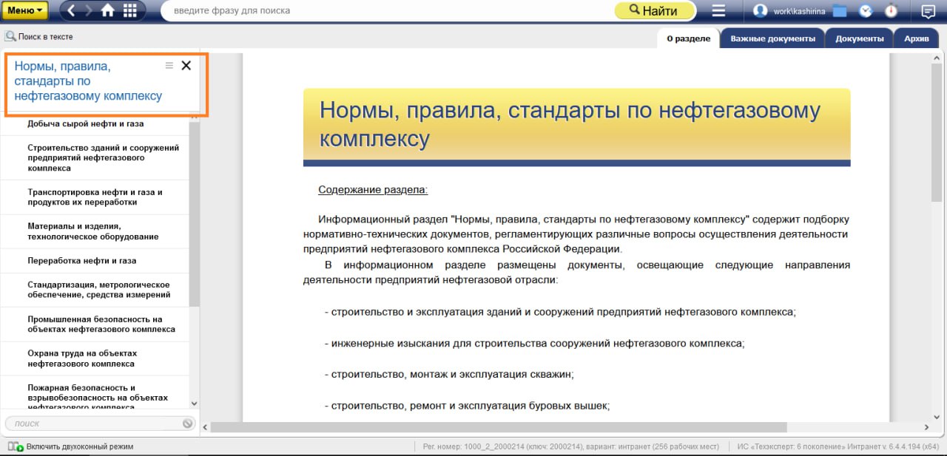Go forward with the right arrow
This screenshot has width=947, height=456.
point(90,10)
